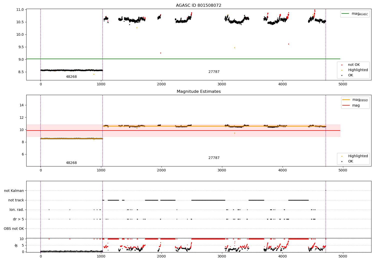The width and height of the screenshot is (375, 262).
Task: Click orange highlighted point near 9.45 in top plot
Action: (234, 48)
